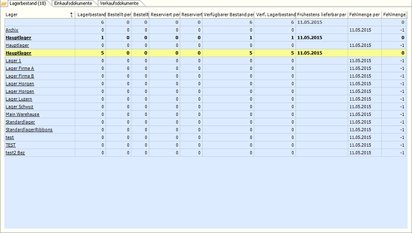Open the test2 Bez link
The image size is (412, 233).
(15, 153)
